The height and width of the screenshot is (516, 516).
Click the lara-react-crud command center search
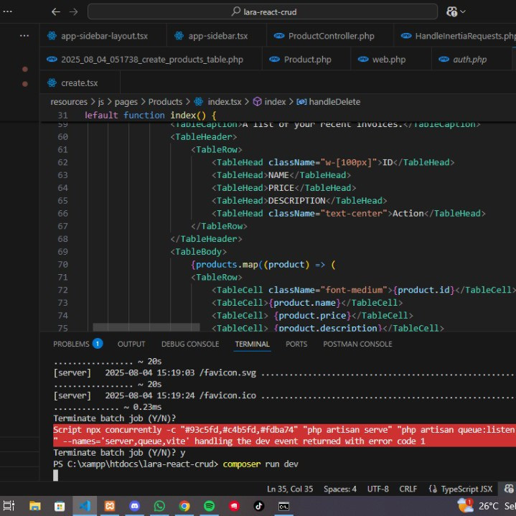click(263, 11)
